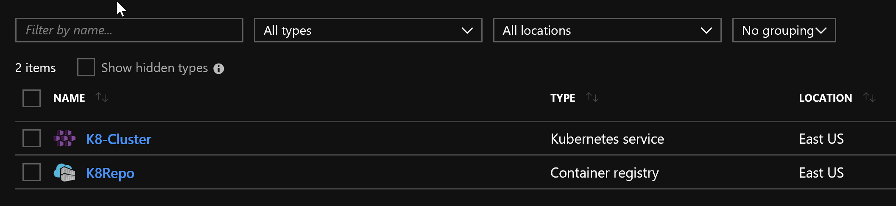Viewport: 896px width, 206px height.
Task: Click the info icon beside Show hidden types
Action: (219, 69)
